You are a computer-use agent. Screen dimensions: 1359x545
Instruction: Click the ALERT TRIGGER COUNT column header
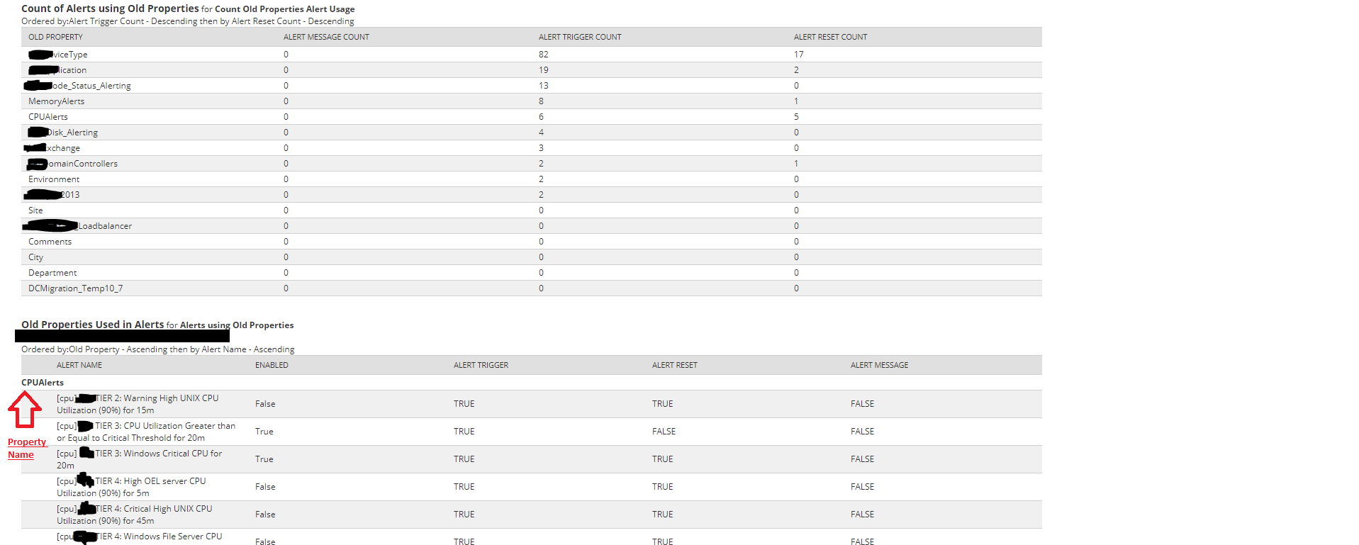tap(580, 37)
